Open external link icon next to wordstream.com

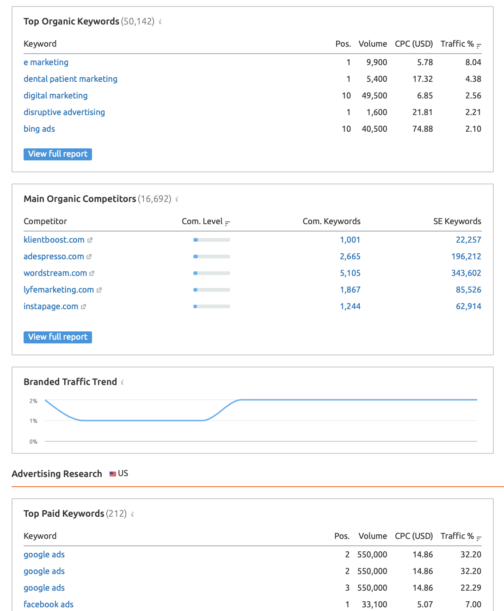click(x=92, y=274)
